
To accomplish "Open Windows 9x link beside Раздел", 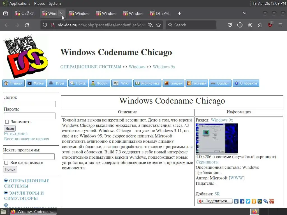I will (x=222, y=120).
